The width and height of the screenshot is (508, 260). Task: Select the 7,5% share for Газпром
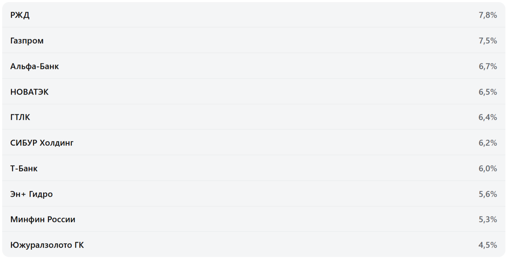pyautogui.click(x=488, y=41)
